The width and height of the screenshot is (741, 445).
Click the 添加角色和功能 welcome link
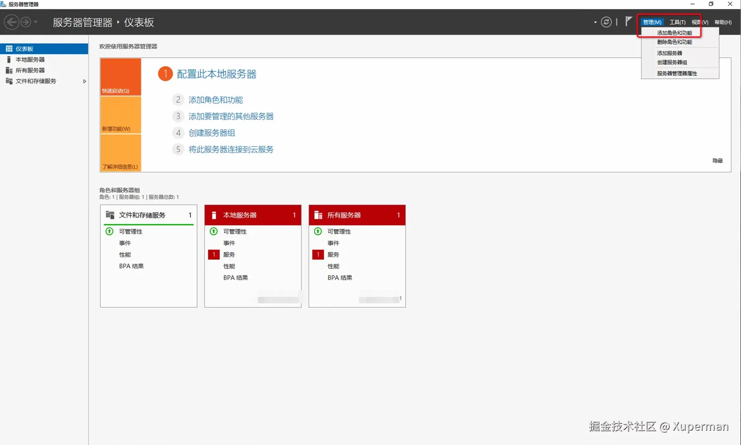pos(216,100)
